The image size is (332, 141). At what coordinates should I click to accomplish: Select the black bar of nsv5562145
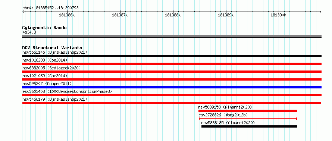[172, 56]
